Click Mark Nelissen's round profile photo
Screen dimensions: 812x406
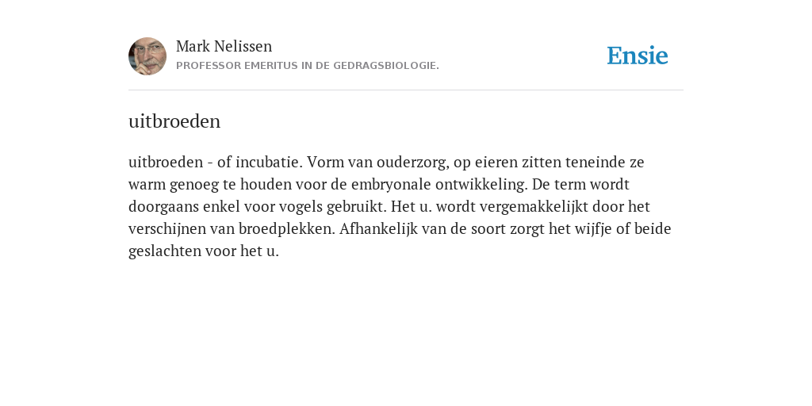click(147, 56)
